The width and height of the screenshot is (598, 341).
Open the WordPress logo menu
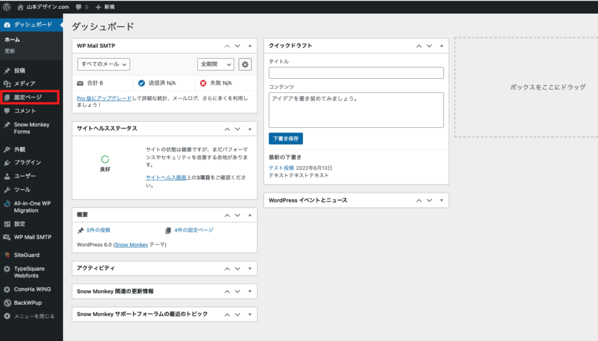7,7
